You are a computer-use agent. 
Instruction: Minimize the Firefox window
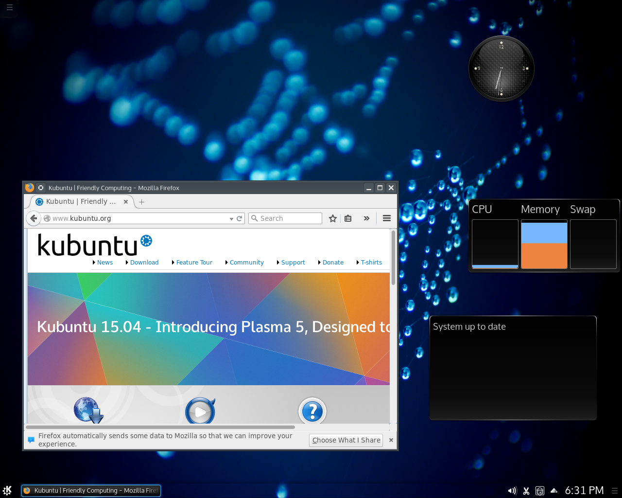point(369,188)
